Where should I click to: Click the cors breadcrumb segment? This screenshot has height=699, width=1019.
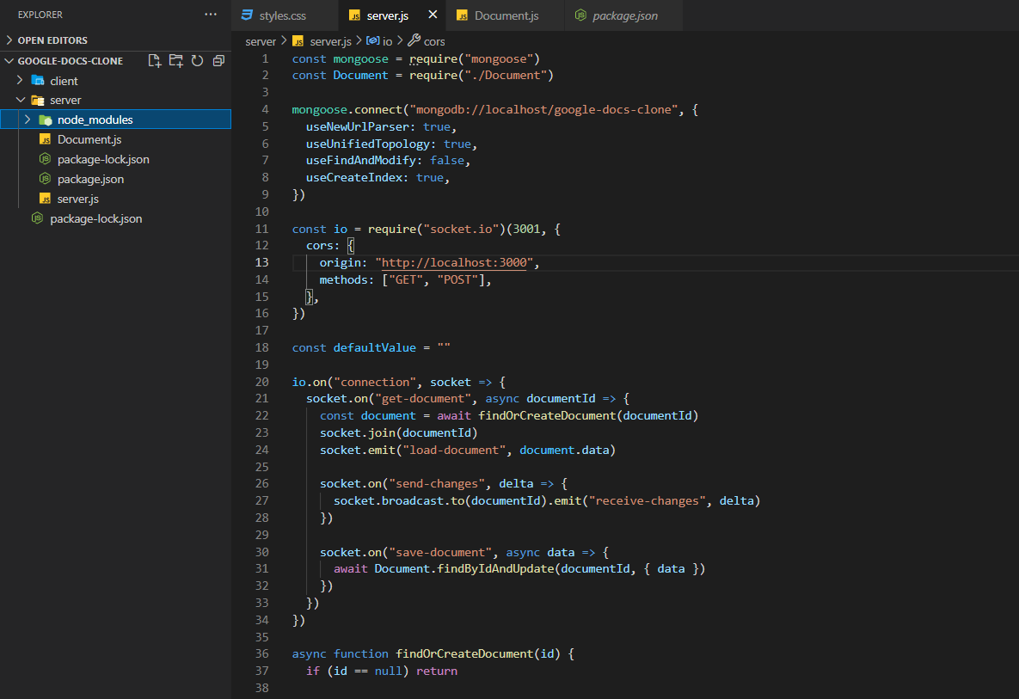coord(434,41)
